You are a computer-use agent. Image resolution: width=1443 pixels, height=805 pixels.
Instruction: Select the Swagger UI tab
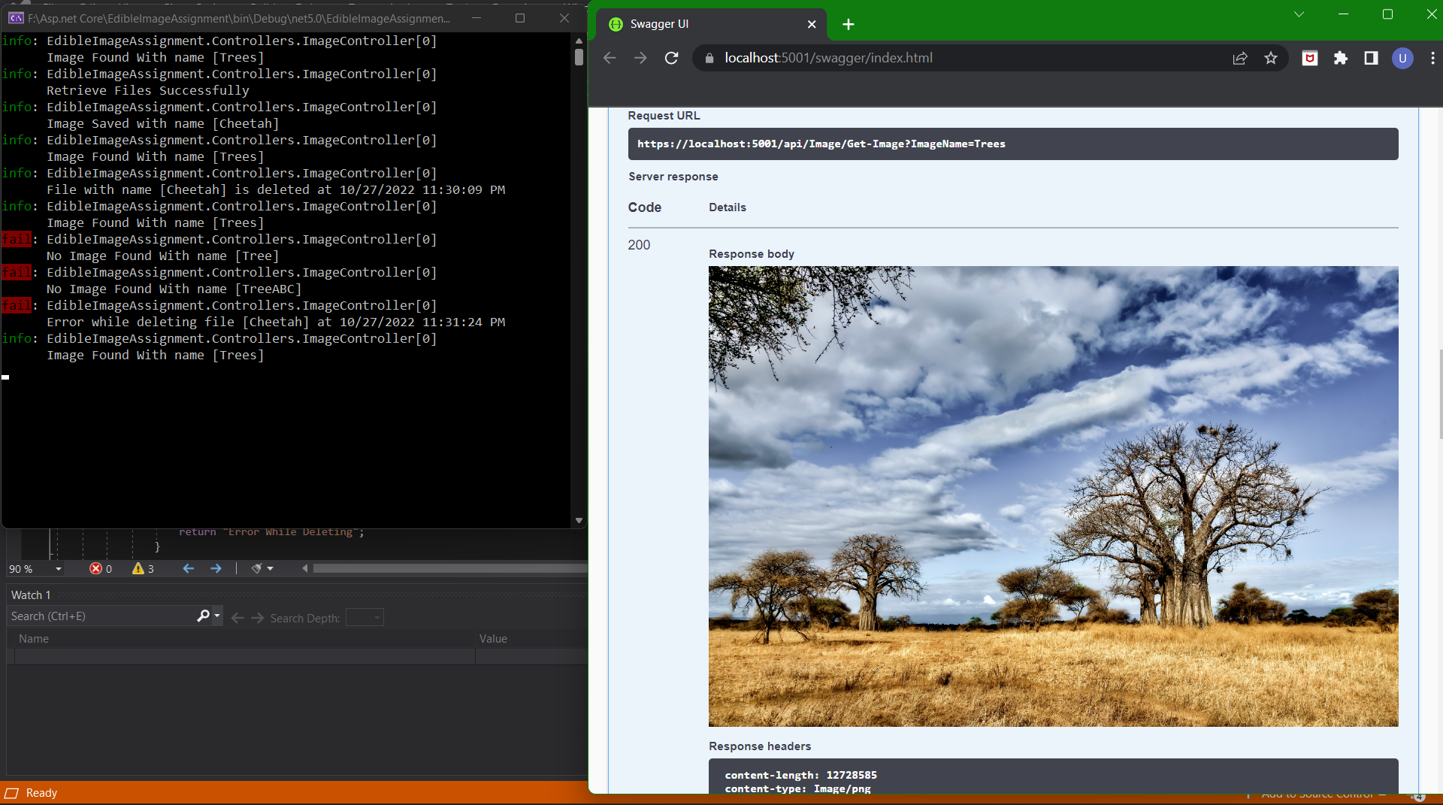pyautogui.click(x=711, y=24)
